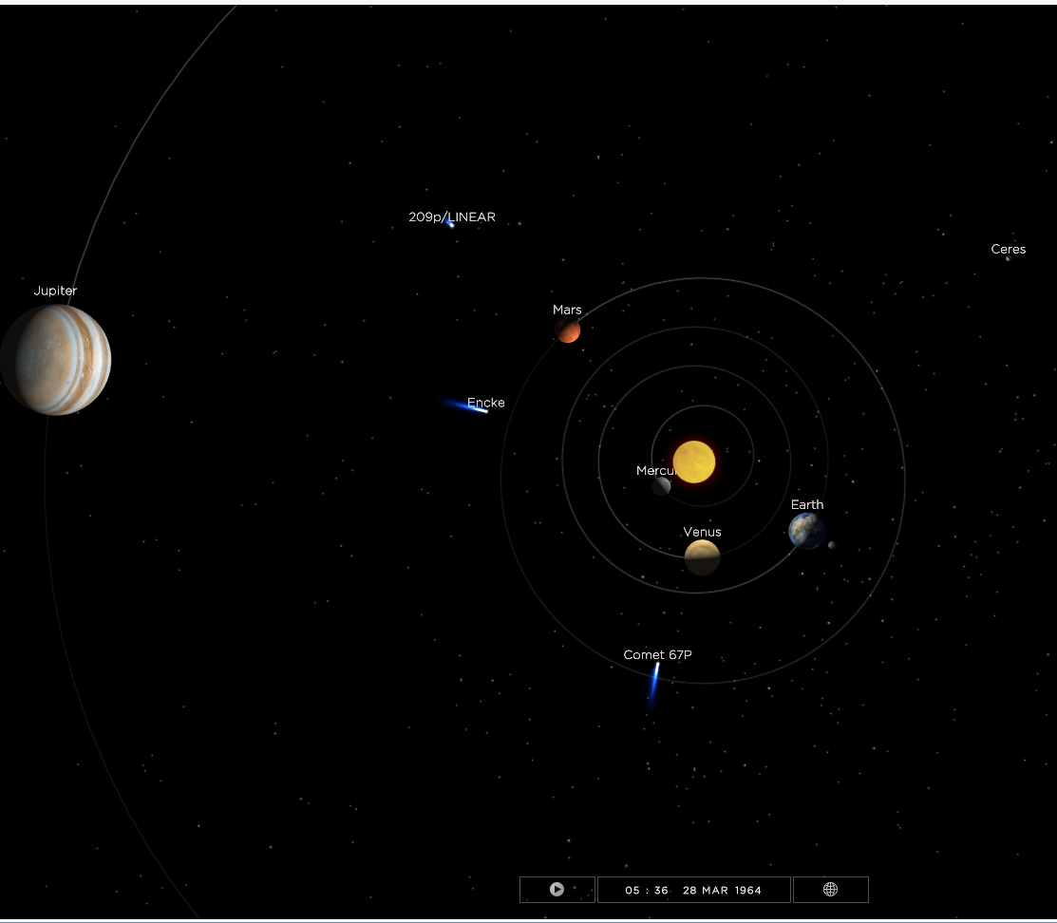The width and height of the screenshot is (1057, 923).
Task: Select the Jupiter planet
Action: pyautogui.click(x=56, y=360)
